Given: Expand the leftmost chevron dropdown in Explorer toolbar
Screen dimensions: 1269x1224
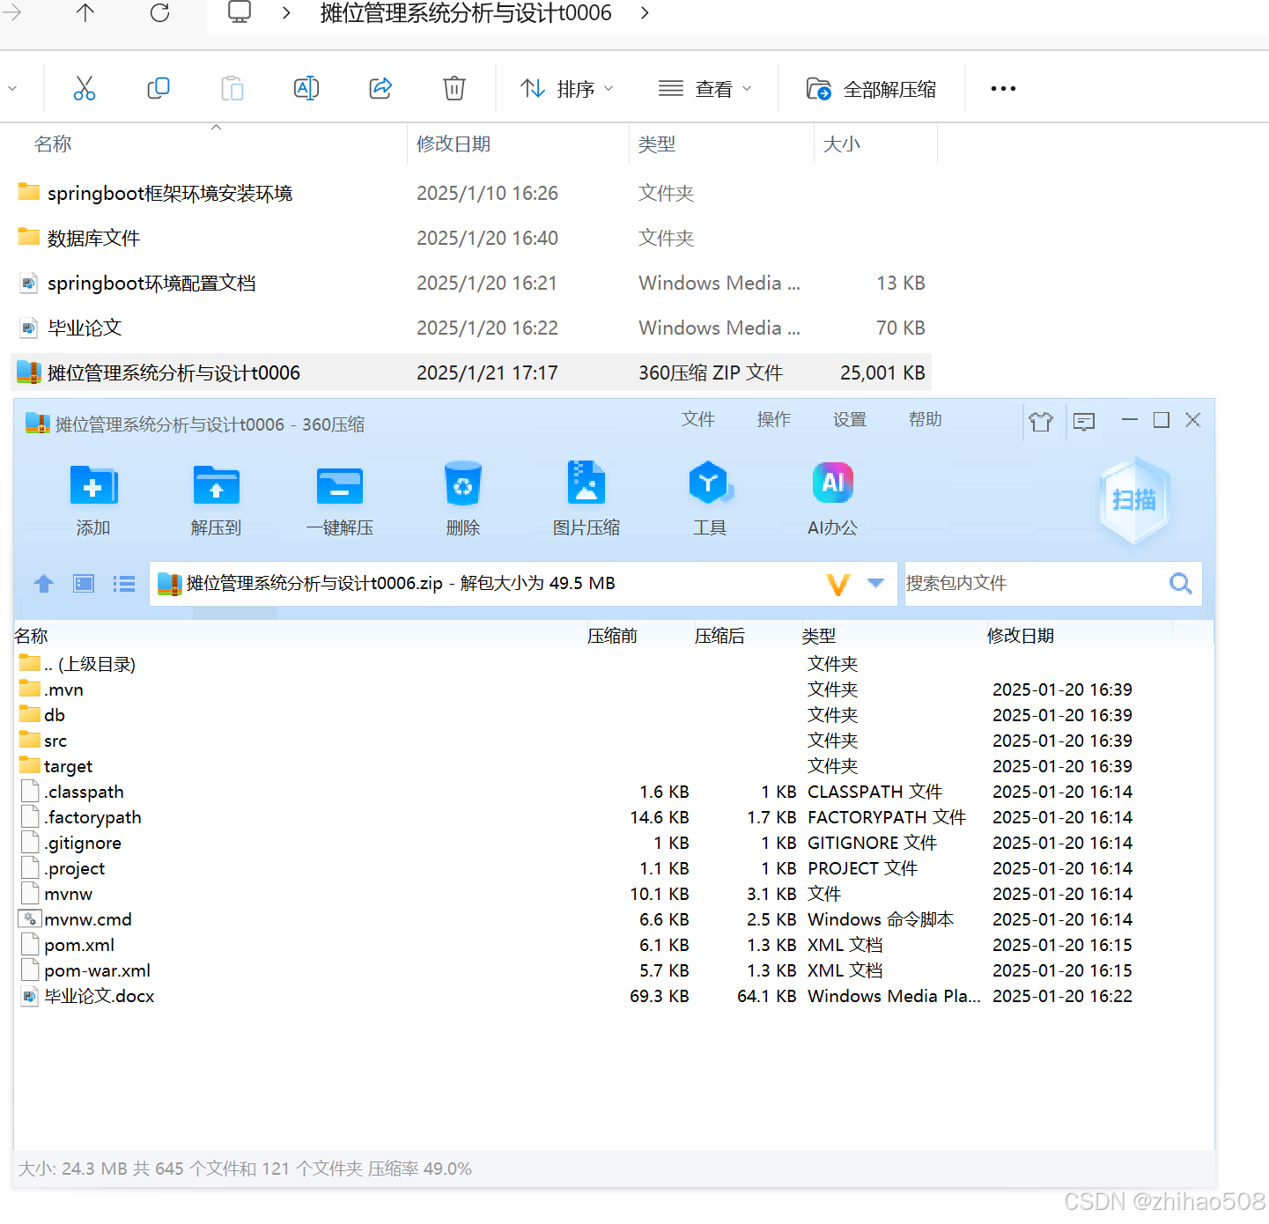Looking at the screenshot, I should click(12, 88).
